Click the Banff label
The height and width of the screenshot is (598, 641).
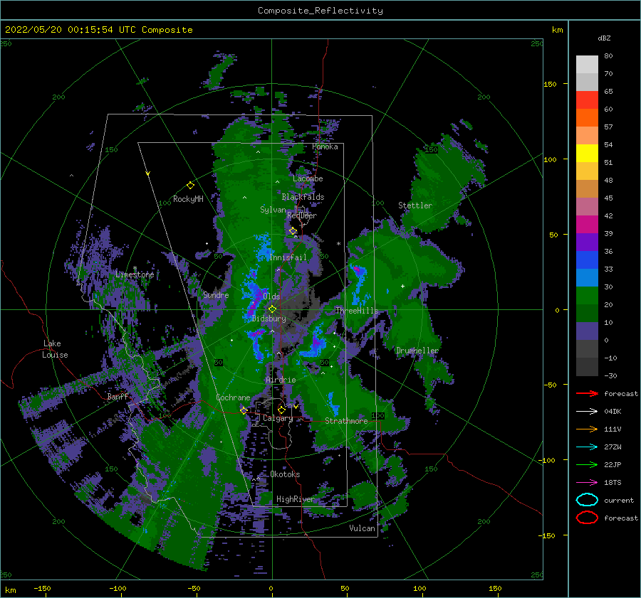coord(118,396)
